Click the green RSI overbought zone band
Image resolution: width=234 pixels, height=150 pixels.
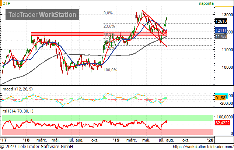click(108, 118)
